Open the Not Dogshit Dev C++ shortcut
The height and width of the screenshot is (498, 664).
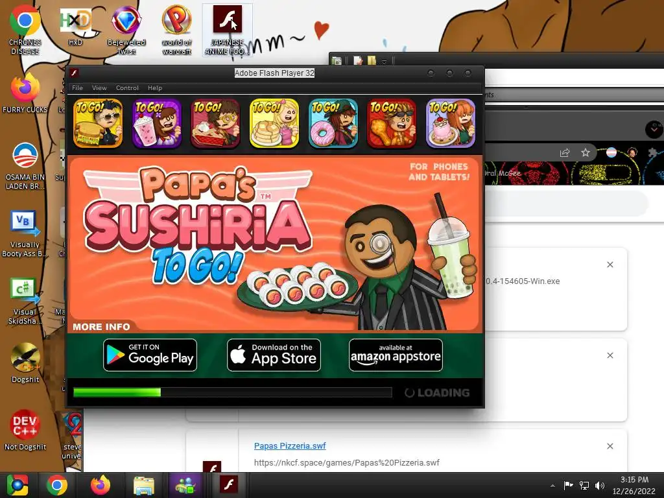25,430
